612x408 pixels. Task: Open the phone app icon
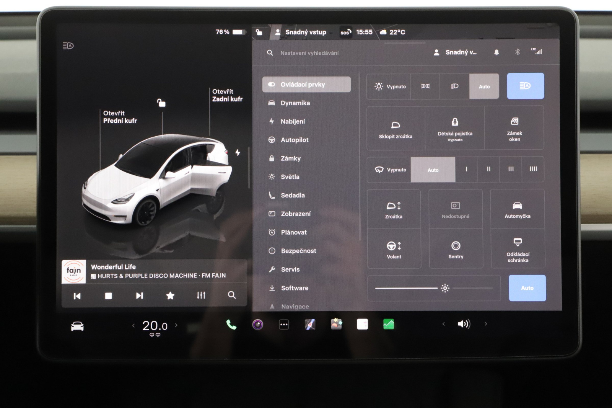(x=231, y=325)
